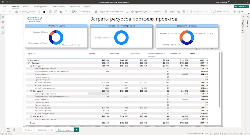Switch to the Портфель page tab
The width and height of the screenshot is (250, 135).
click(x=28, y=130)
